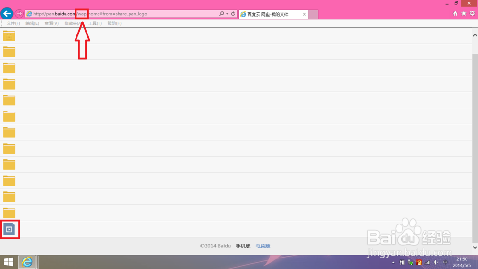Show hidden tray icons arrow
The height and width of the screenshot is (269, 478).
(x=393, y=262)
